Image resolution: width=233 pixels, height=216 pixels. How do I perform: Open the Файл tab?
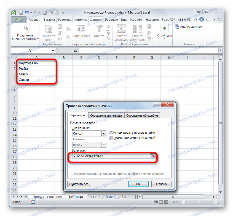[18, 20]
